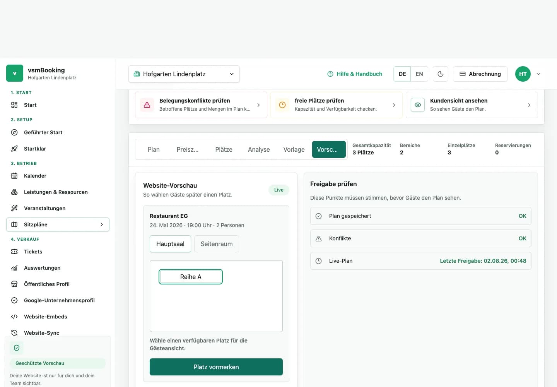
Task: Select the Reihe A seat row
Action: [x=191, y=277]
